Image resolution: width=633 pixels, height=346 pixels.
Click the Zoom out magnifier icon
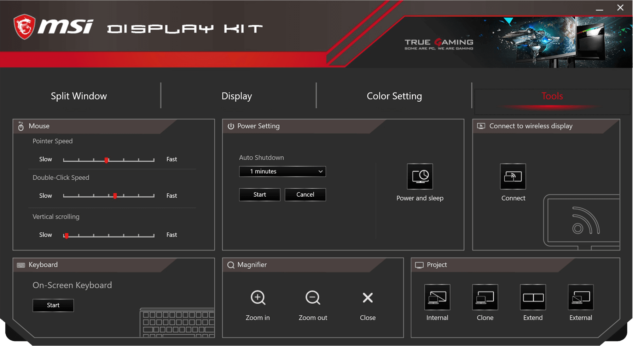point(313,298)
